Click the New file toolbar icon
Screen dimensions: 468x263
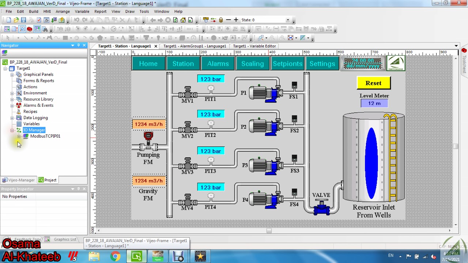[9, 20]
